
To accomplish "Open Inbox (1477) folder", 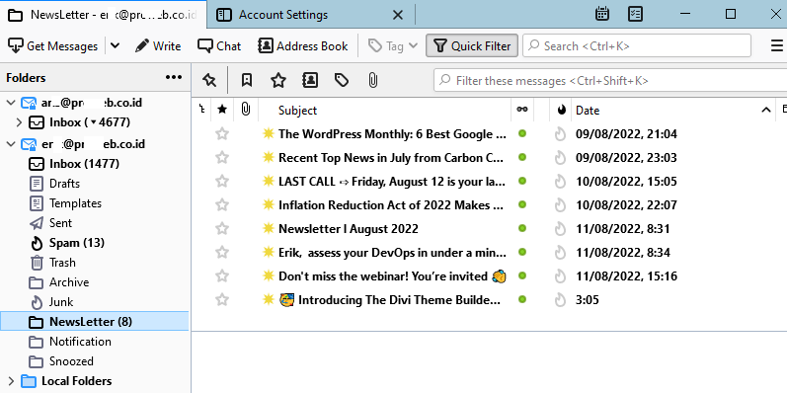I will pos(84,164).
